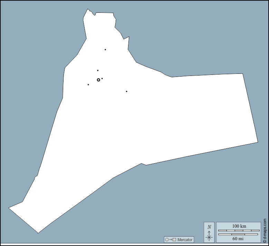Click the capital city ring marker
Image resolution: width=269 pixels, height=246 pixels.
click(x=98, y=80)
